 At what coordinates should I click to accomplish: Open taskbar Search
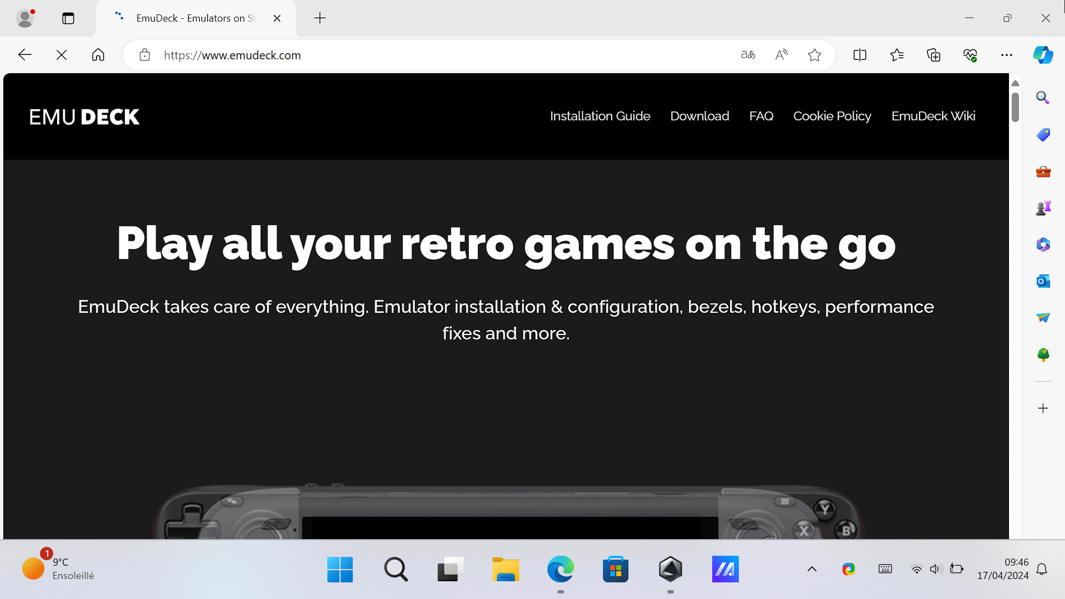coord(395,569)
